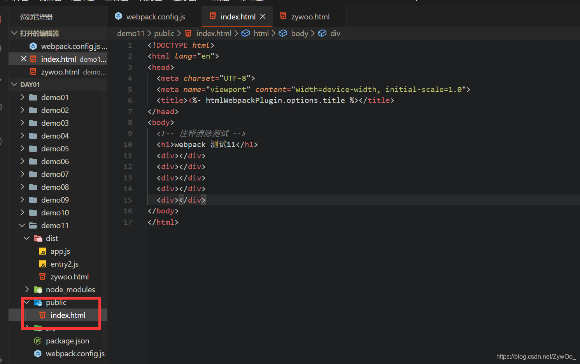The image size is (580, 364).
Task: Click the JS icon beside app.js
Action: point(43,251)
